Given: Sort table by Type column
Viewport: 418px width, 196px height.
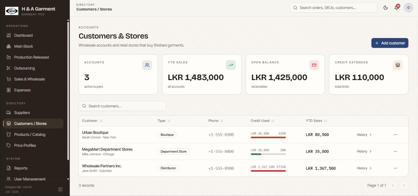Looking at the screenshot, I should click(164, 121).
